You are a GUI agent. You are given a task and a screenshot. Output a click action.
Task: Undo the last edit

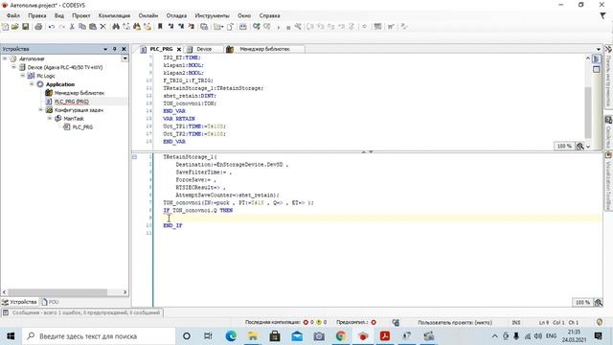coord(52,27)
